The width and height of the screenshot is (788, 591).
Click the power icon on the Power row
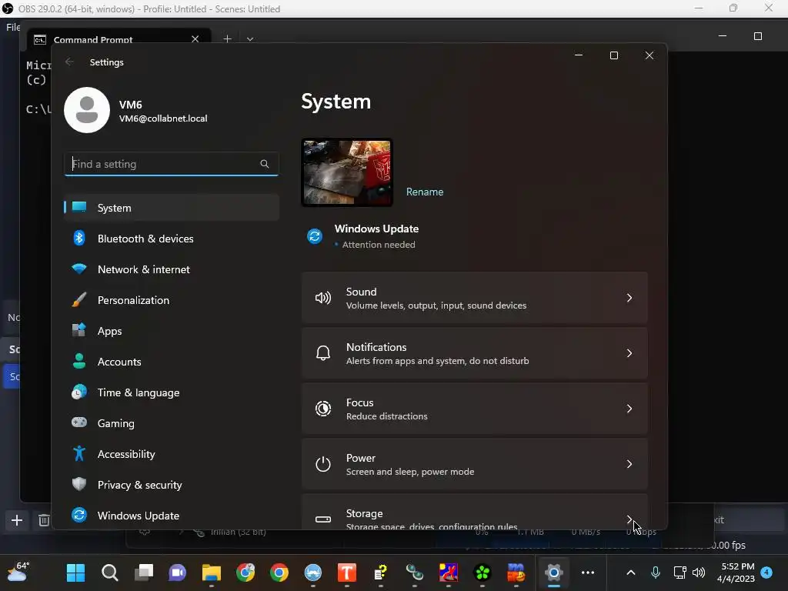coord(322,464)
